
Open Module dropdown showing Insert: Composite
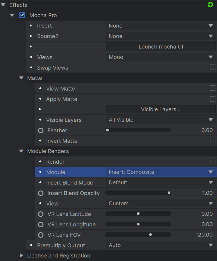coord(161,172)
